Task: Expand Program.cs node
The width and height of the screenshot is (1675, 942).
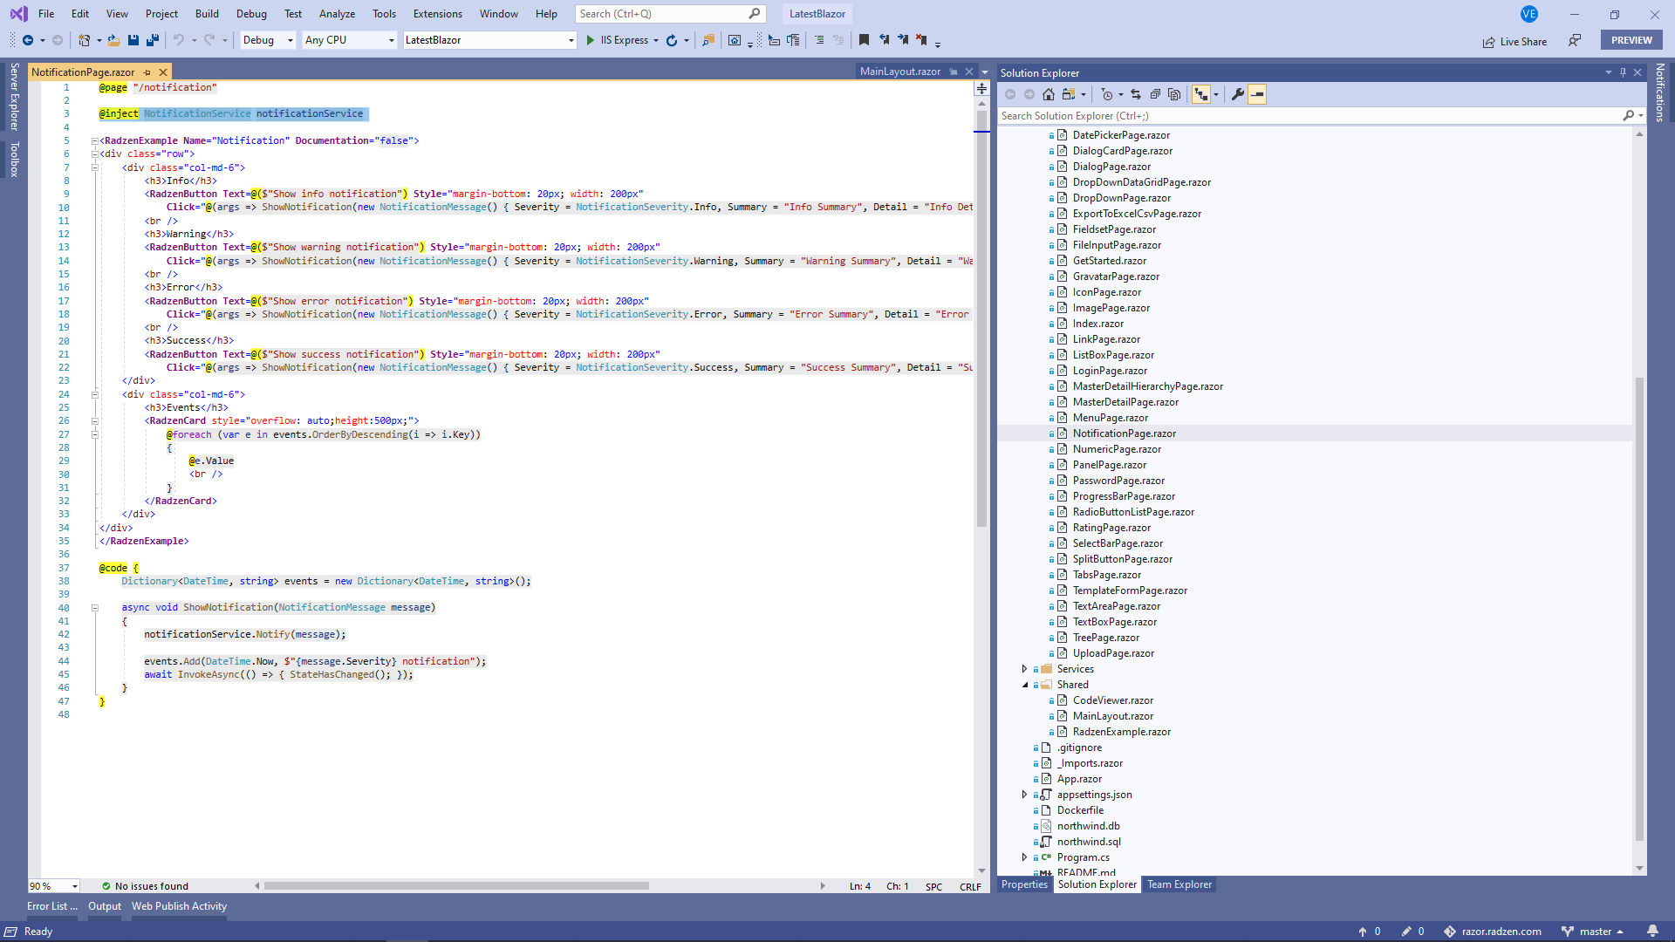Action: coord(1025,857)
